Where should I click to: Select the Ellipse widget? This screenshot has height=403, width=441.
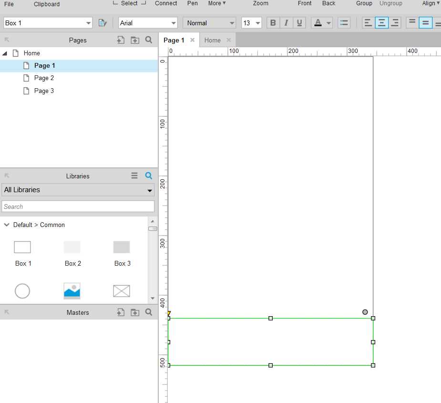(22, 291)
